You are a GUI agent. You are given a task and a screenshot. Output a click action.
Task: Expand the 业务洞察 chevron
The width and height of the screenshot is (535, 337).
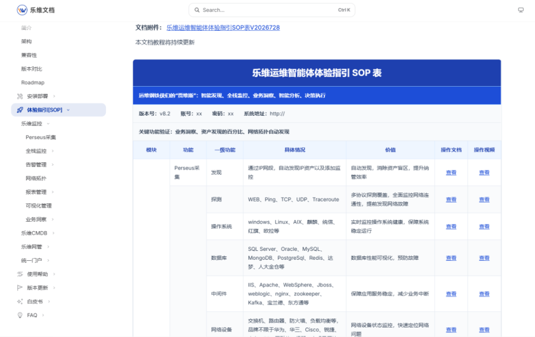53,219
